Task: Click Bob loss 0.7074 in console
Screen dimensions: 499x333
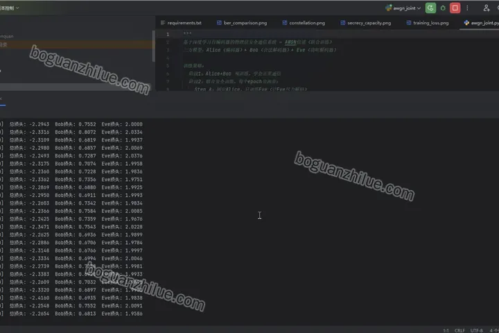Action: click(x=87, y=164)
